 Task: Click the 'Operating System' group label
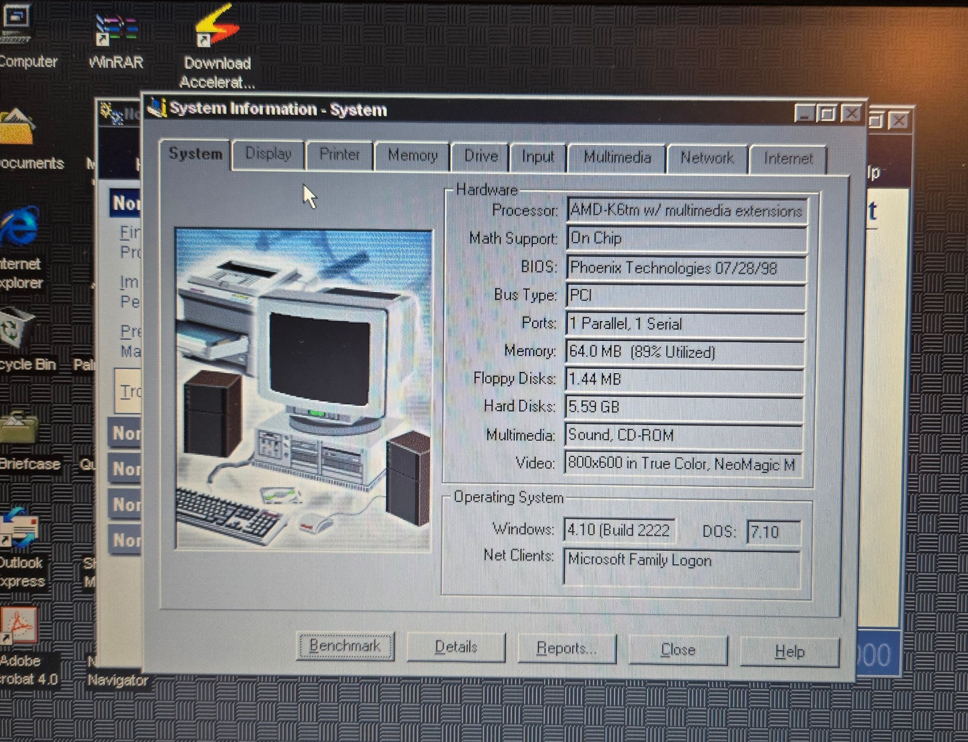pyautogui.click(x=508, y=497)
